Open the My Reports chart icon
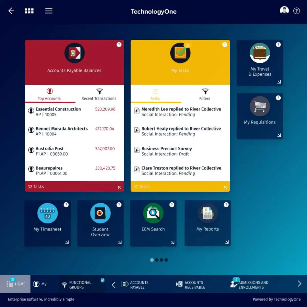 (x=208, y=213)
